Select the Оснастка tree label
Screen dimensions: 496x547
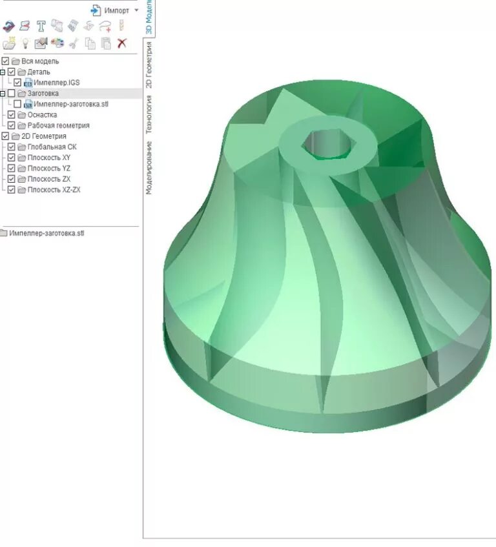(x=42, y=115)
